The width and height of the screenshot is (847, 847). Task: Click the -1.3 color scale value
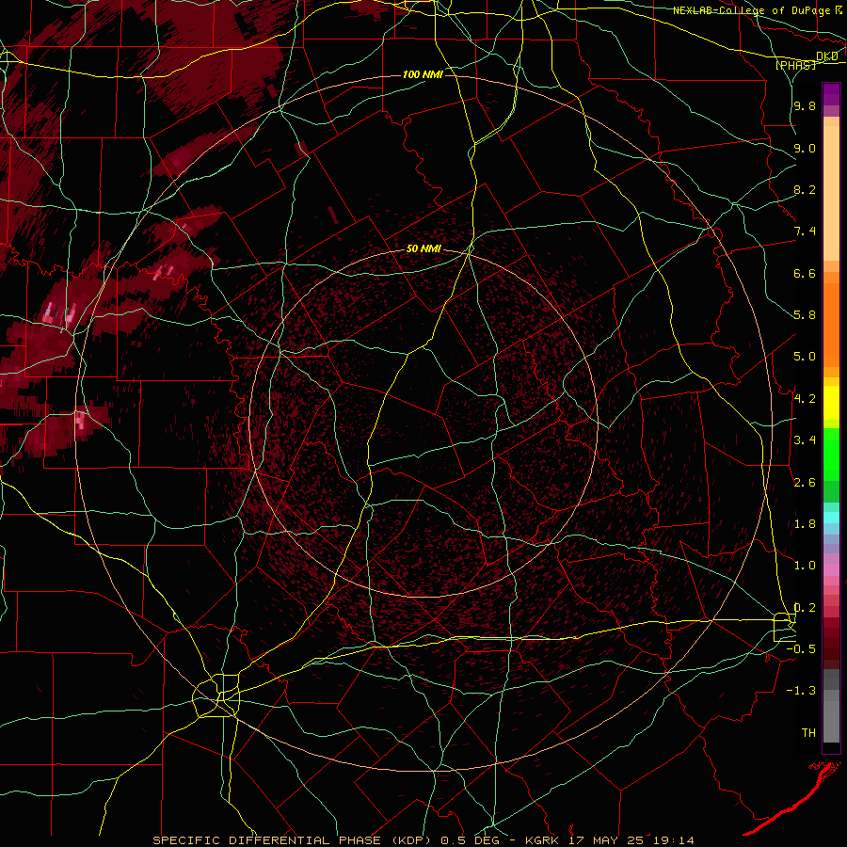click(801, 692)
